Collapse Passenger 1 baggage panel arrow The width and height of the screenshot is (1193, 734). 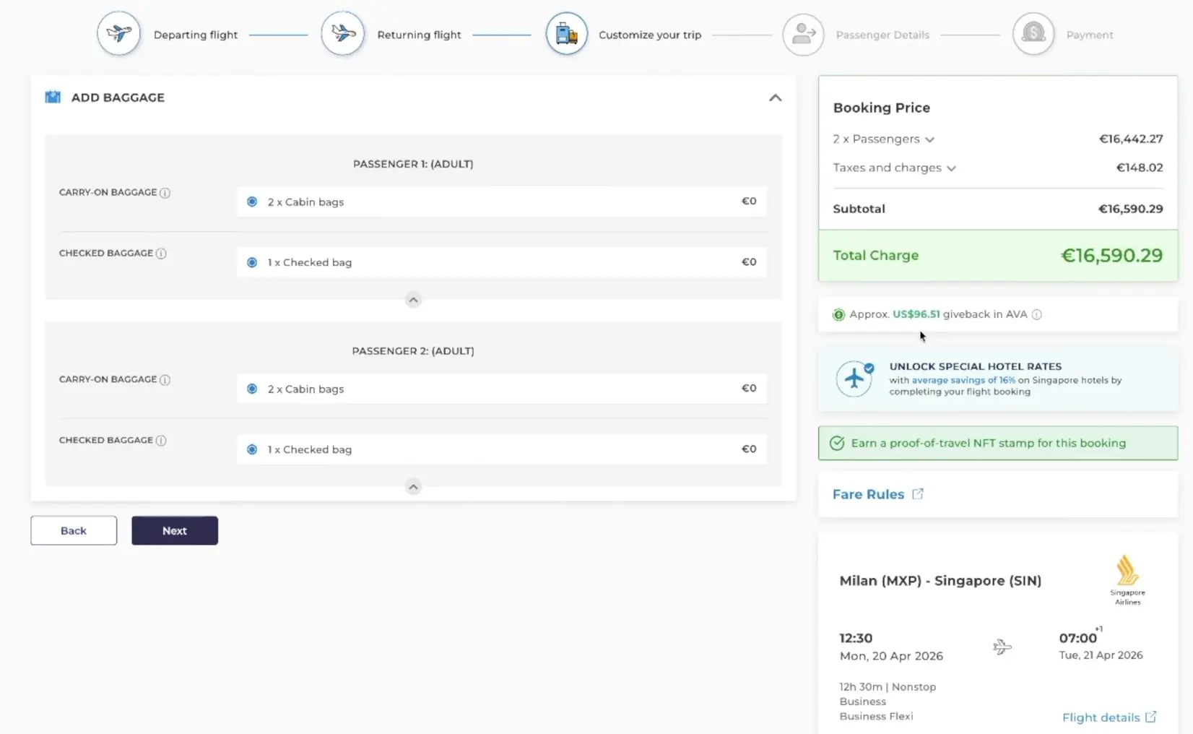(413, 300)
